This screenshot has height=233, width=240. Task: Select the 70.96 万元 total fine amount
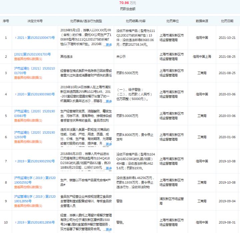tap(128, 3)
